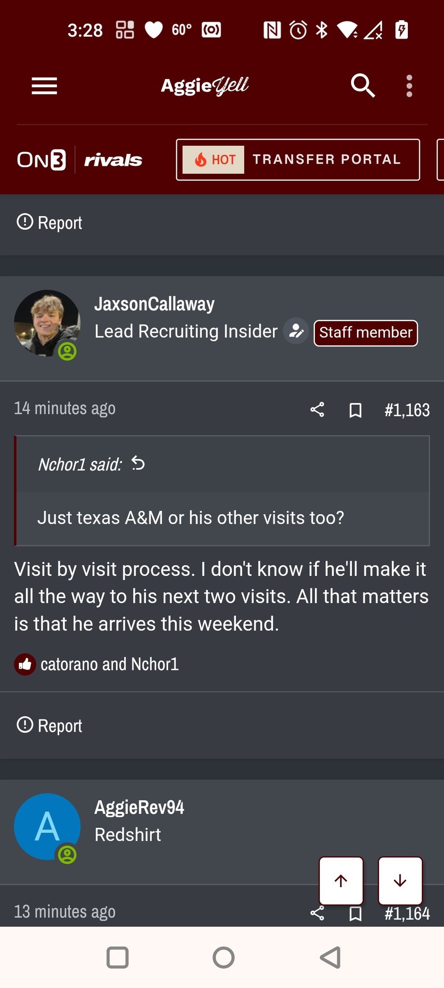Image resolution: width=444 pixels, height=988 pixels.
Task: Share post #1,164
Action: click(x=317, y=913)
